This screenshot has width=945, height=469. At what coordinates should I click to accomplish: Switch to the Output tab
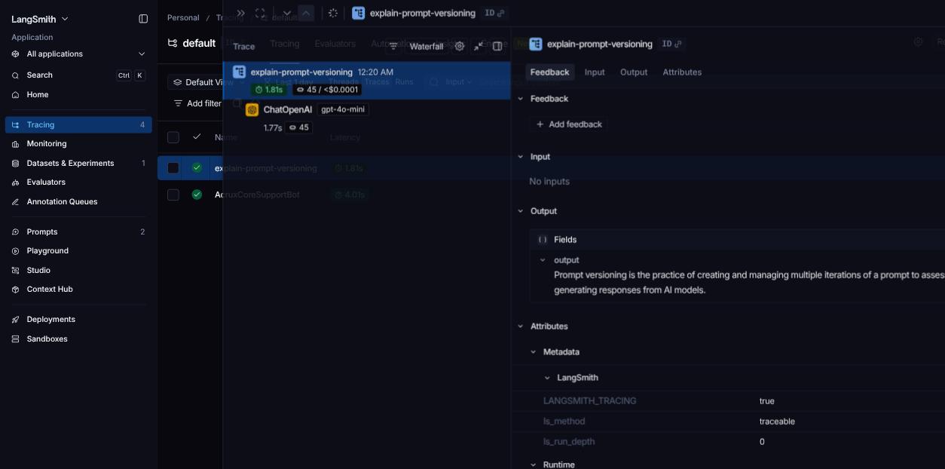(634, 72)
